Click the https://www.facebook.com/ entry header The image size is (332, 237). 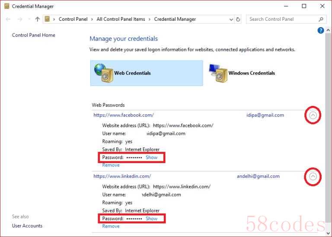(124, 115)
